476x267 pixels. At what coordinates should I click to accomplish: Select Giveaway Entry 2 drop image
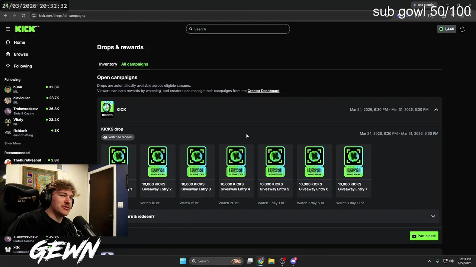click(158, 162)
